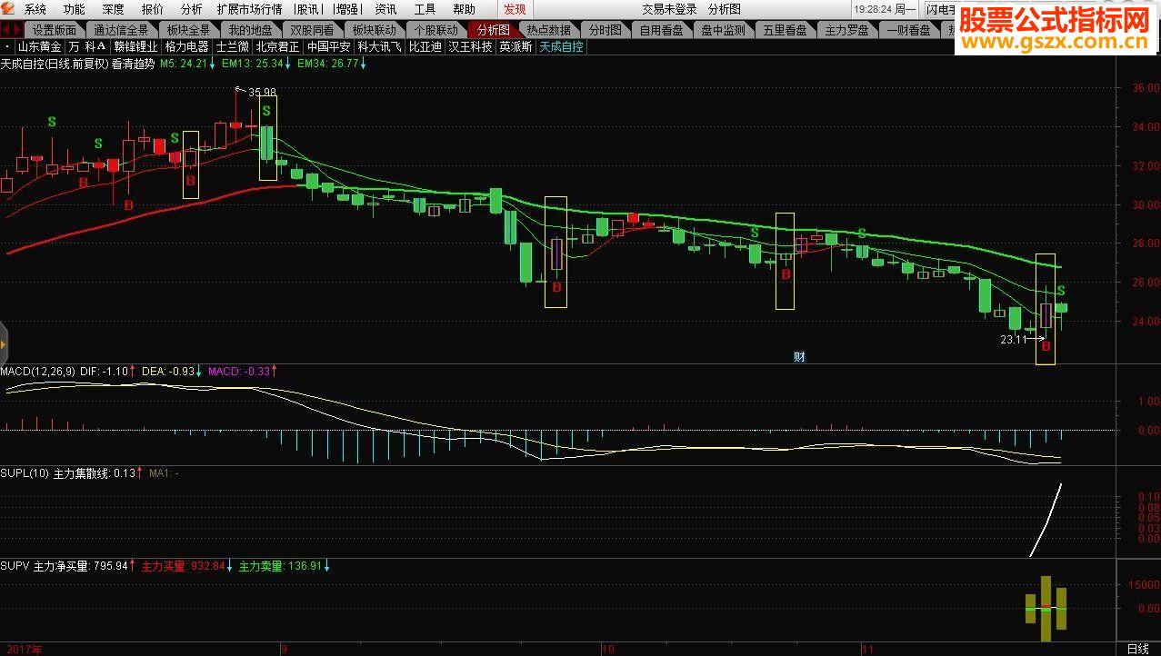Viewport: 1161px width, 656px height.
Task: Select the 格力电器 stock tab
Action: click(x=186, y=46)
